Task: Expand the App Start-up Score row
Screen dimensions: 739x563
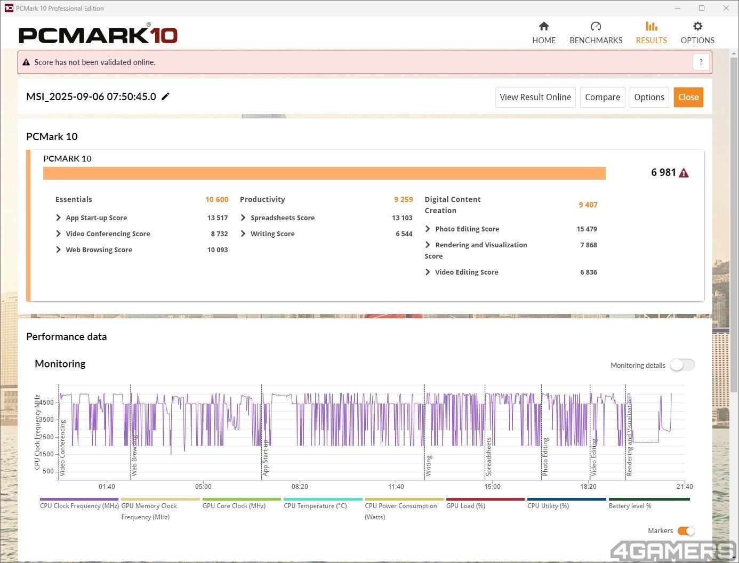Action: [x=59, y=218]
